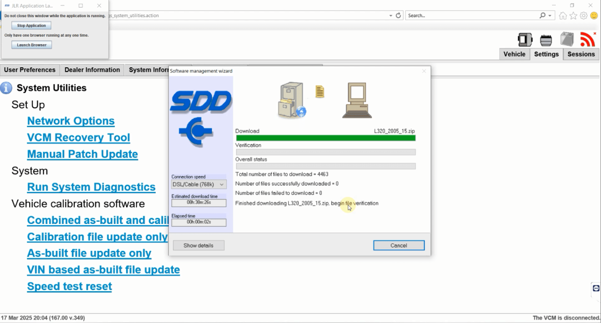Open the Connection speed dropdown

(x=198, y=184)
